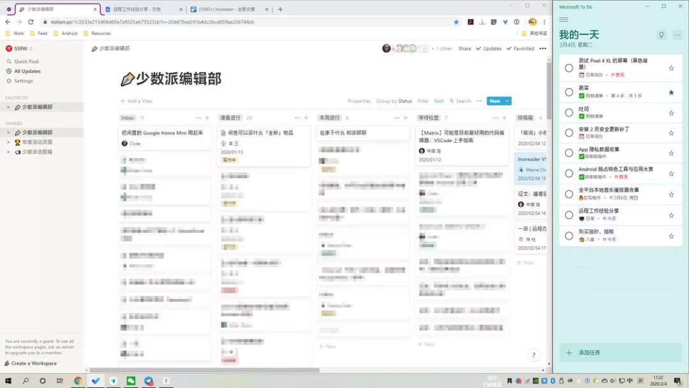The width and height of the screenshot is (689, 388).
Task: Complete the 吐司 task
Action: click(x=568, y=113)
